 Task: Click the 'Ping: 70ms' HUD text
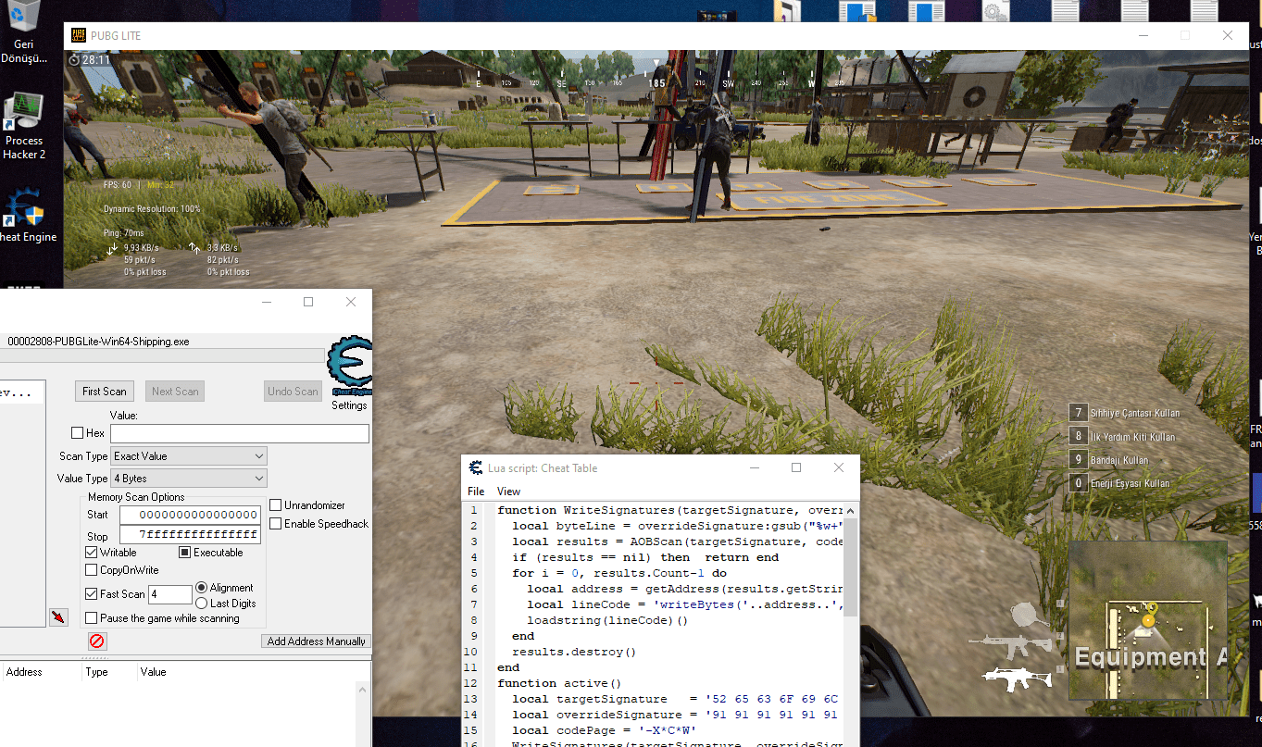point(124,233)
